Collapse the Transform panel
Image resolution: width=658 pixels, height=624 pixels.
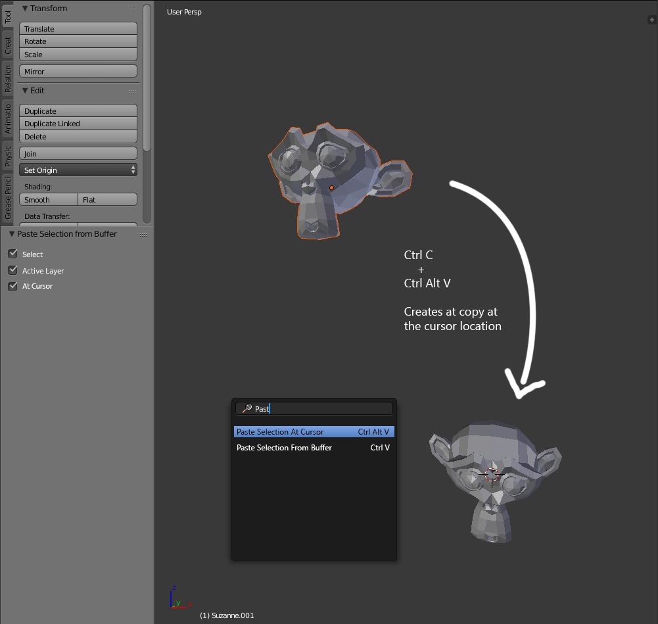[25, 9]
